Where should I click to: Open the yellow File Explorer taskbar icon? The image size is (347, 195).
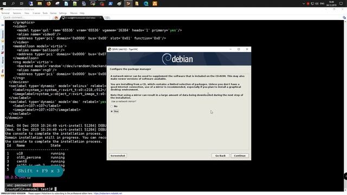[40, 4]
